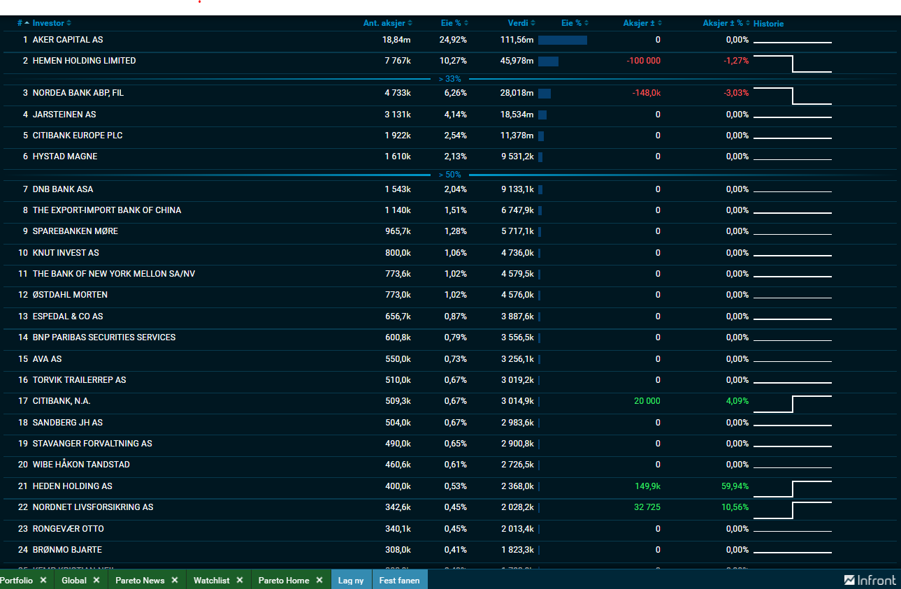This screenshot has height=589, width=901.
Task: Select KNUT INVEST AS investor
Action: pyautogui.click(x=66, y=252)
